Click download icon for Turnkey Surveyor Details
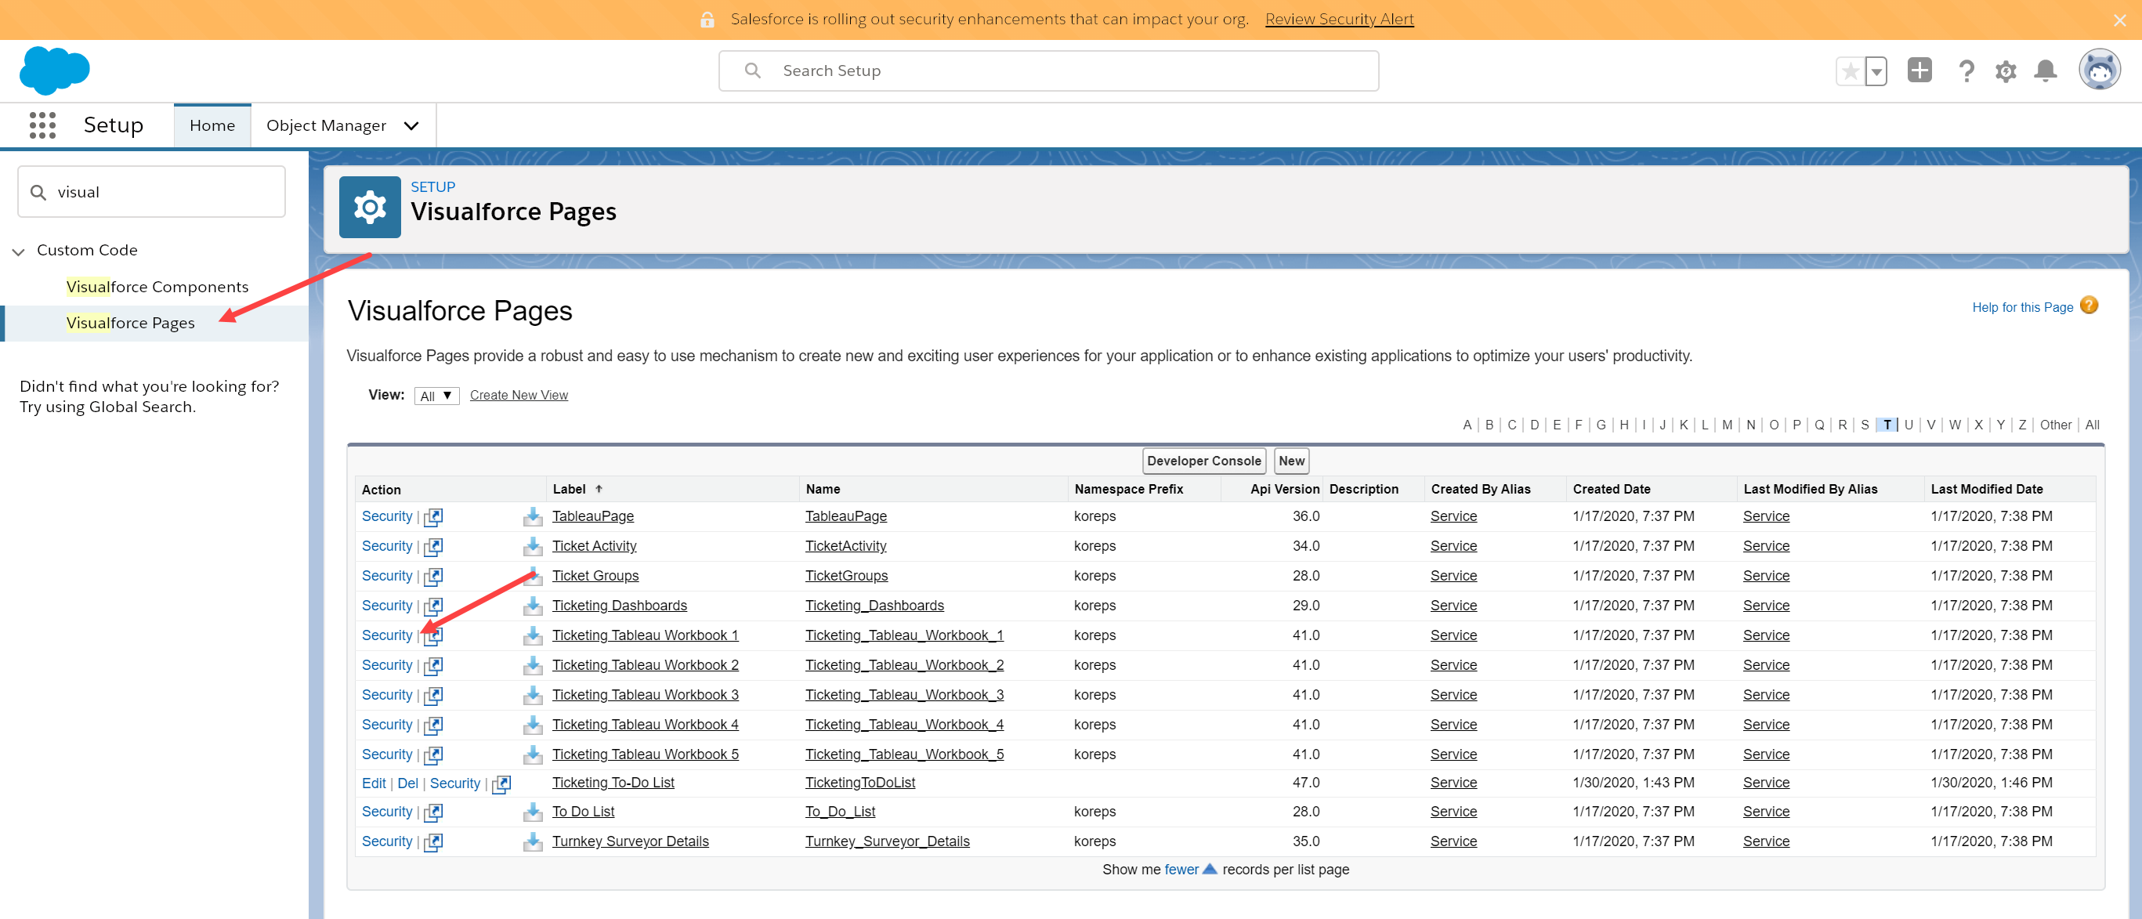Screen dimensions: 2142x919 [x=532, y=841]
